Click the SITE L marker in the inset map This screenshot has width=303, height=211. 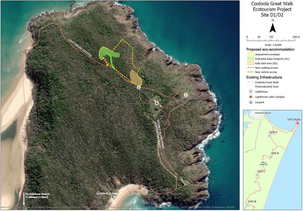pyautogui.click(x=257, y=175)
